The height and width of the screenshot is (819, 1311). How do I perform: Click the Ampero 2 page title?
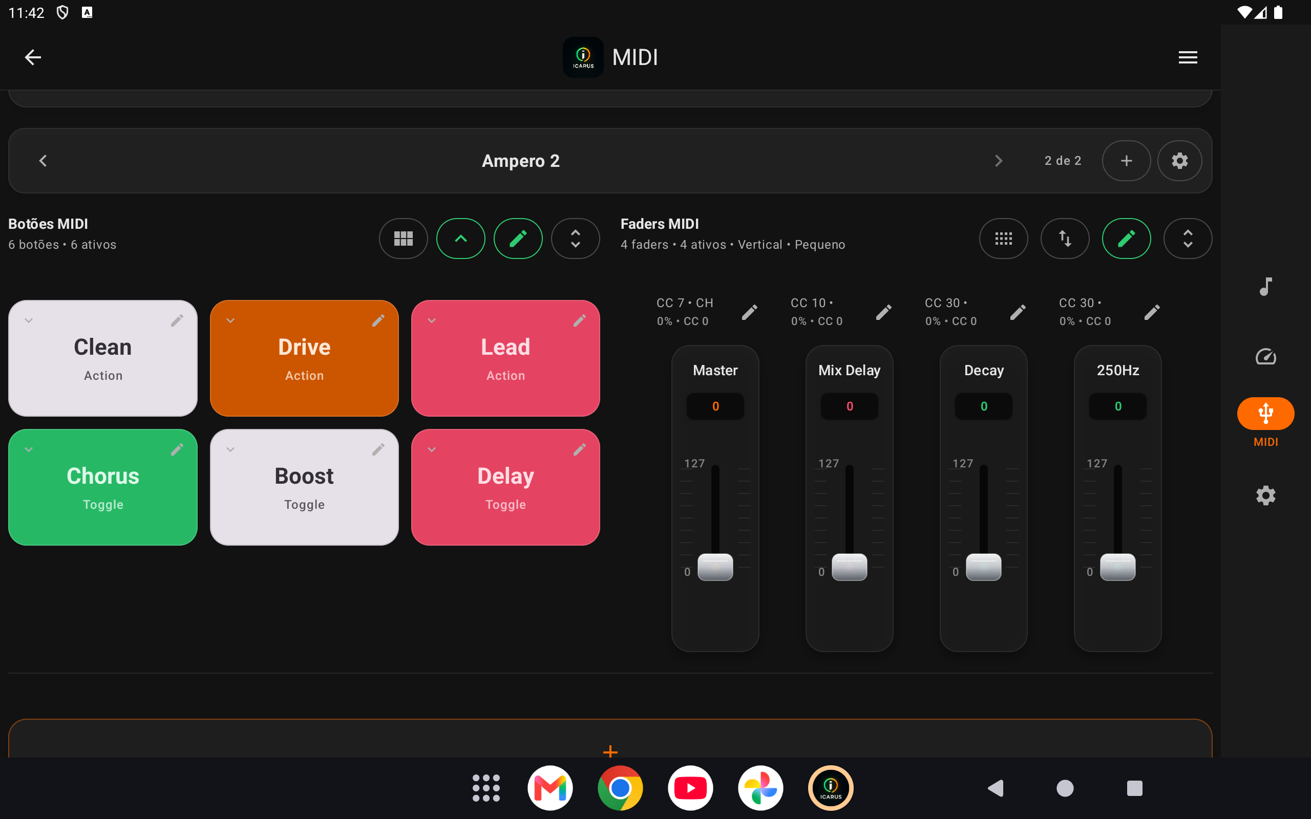tap(521, 161)
